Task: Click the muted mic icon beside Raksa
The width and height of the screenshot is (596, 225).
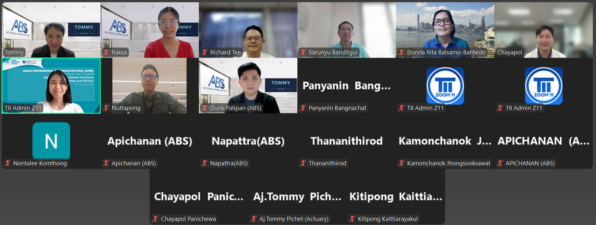Action: click(x=106, y=52)
